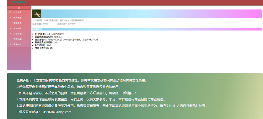The height and width of the screenshot is (119, 263).
Task: Click the site title above the sidebar
Action: [x=19, y=2]
